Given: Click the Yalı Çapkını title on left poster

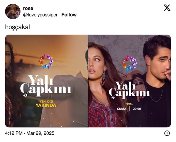Looking at the screenshot, I should click(46, 86).
